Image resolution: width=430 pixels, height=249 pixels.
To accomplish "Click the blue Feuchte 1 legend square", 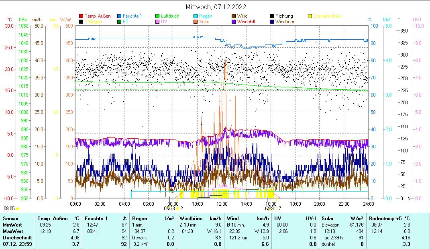I will click(119, 16).
